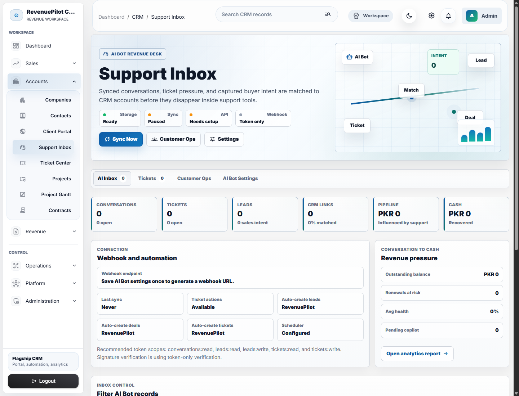Click the Companies building icon
The width and height of the screenshot is (519, 396).
tap(23, 100)
